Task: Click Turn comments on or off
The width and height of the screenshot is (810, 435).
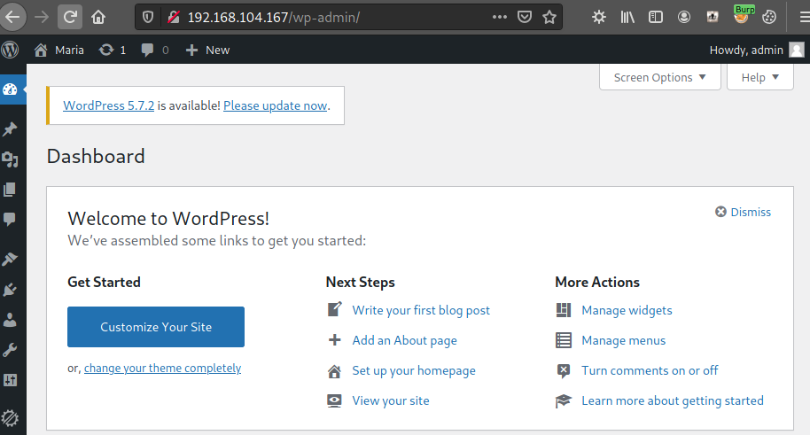Action: pyautogui.click(x=650, y=370)
